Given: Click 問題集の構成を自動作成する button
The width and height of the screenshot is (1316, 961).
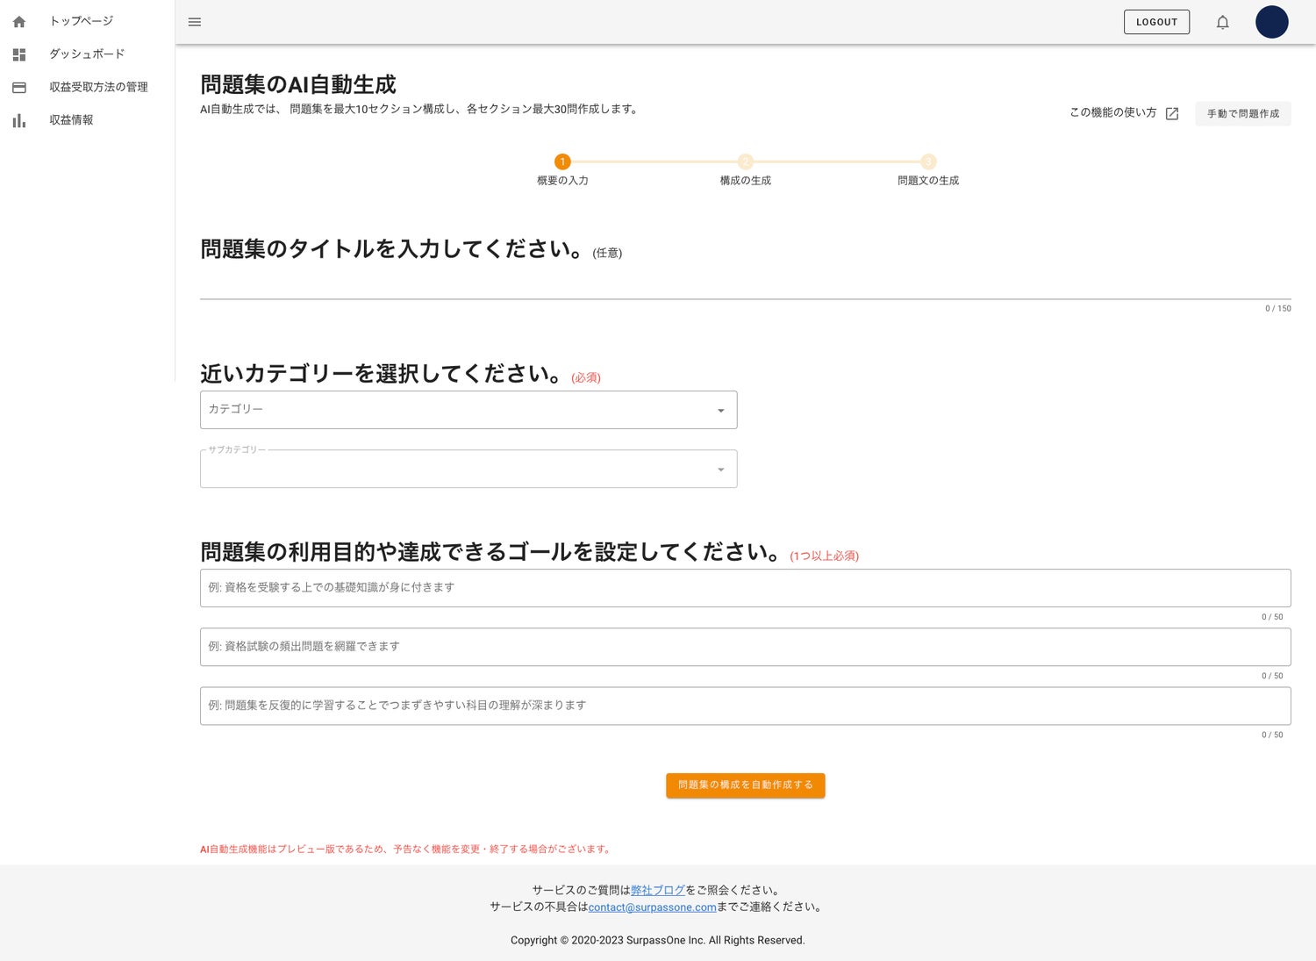Looking at the screenshot, I should pyautogui.click(x=745, y=785).
